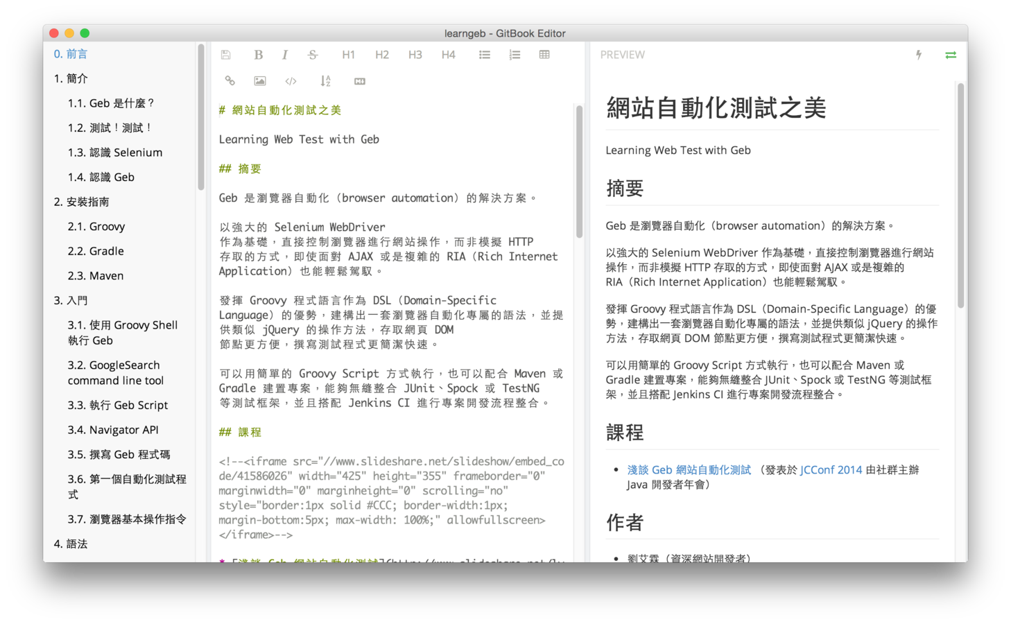Click the '## 課程' line in editor
The height and width of the screenshot is (624, 1011).
(240, 433)
